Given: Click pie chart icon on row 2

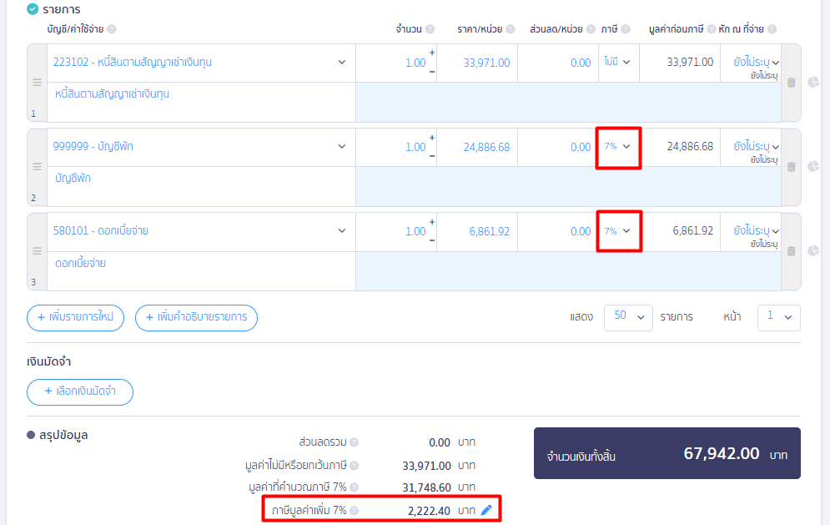Looking at the screenshot, I should [x=813, y=167].
